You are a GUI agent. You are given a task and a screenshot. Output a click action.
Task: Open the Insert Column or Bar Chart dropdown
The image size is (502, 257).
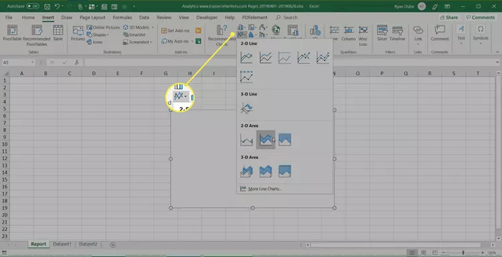point(242,27)
